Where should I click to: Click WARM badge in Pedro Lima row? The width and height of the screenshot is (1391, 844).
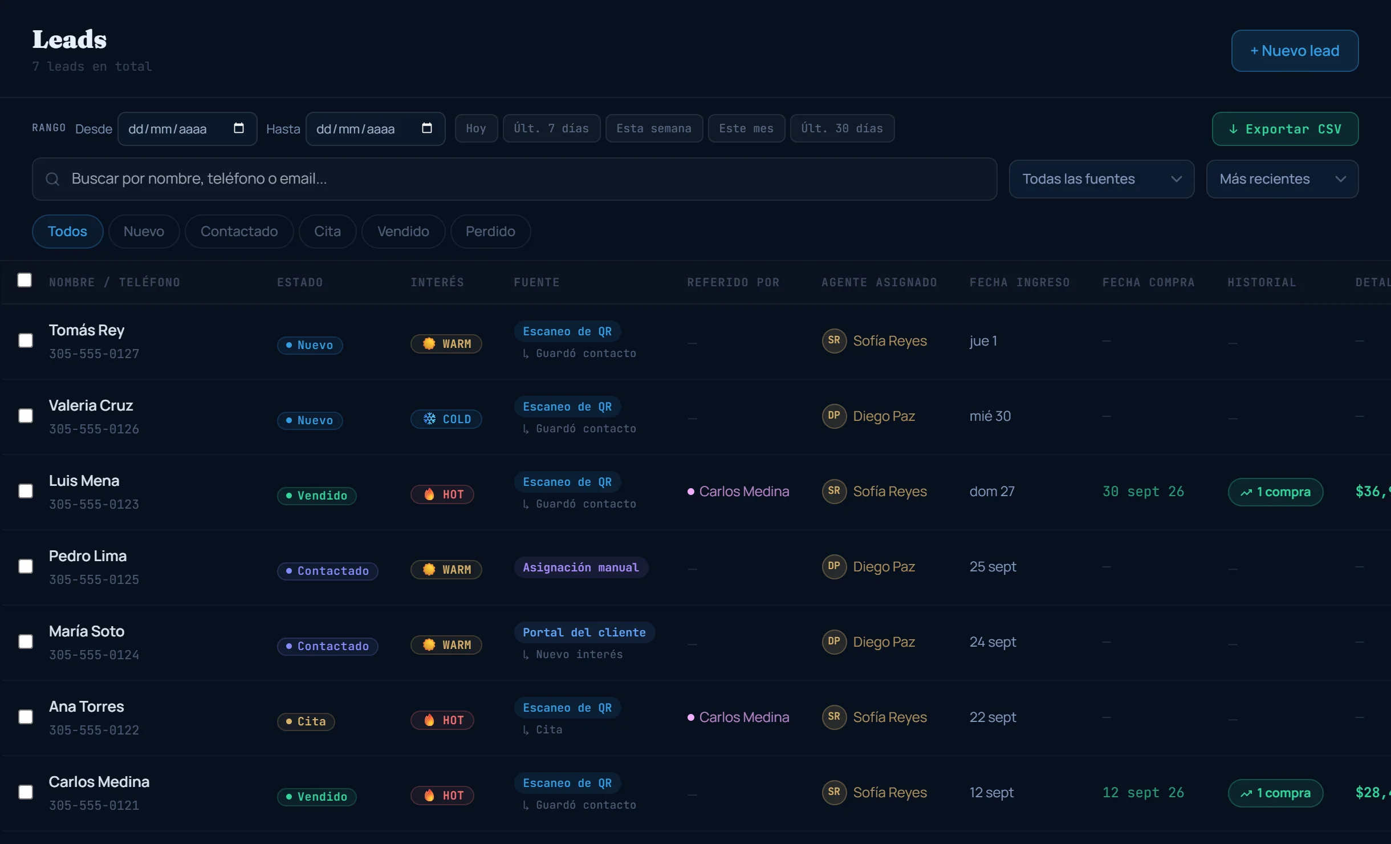[x=446, y=570]
